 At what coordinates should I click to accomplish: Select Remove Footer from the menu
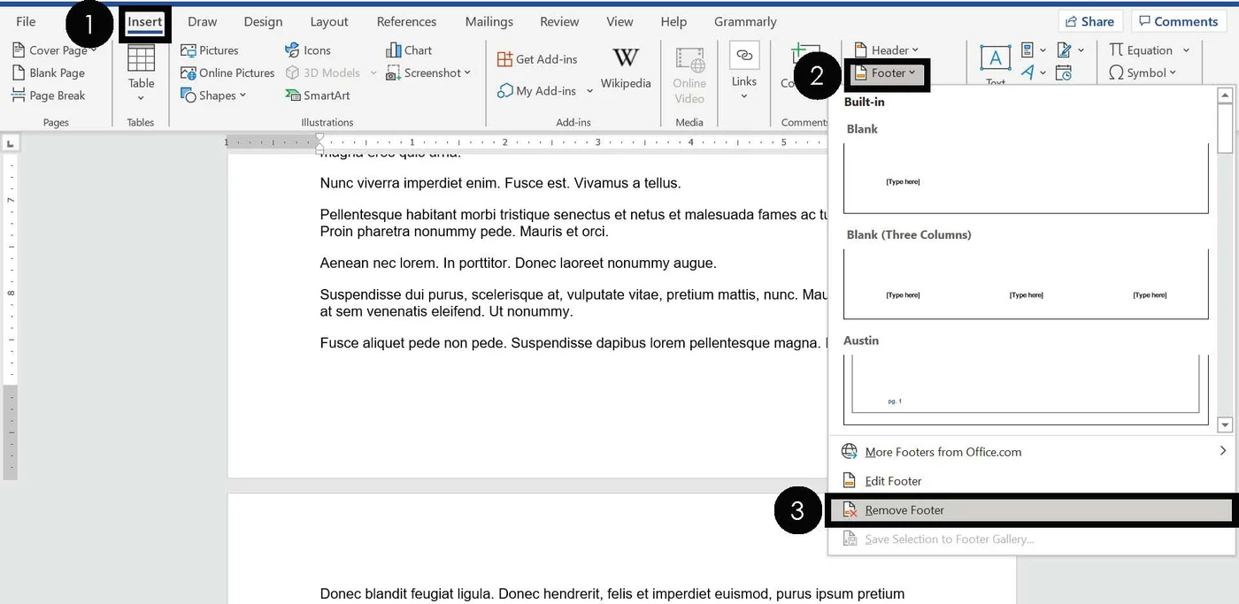(1031, 510)
